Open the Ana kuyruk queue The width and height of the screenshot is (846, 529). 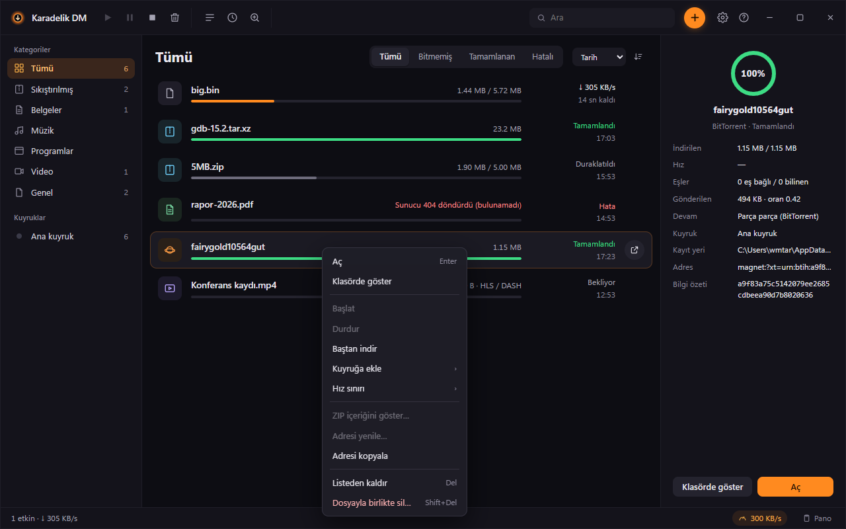click(71, 237)
